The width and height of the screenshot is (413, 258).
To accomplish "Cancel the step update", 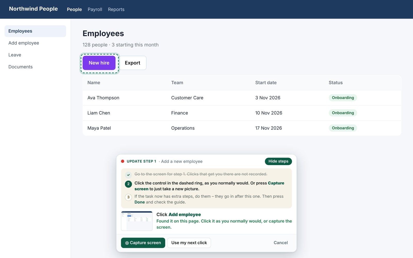I will click(x=281, y=243).
